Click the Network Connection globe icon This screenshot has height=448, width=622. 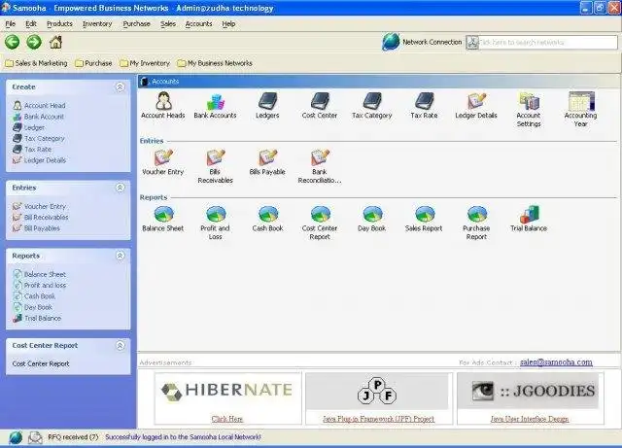(x=391, y=42)
